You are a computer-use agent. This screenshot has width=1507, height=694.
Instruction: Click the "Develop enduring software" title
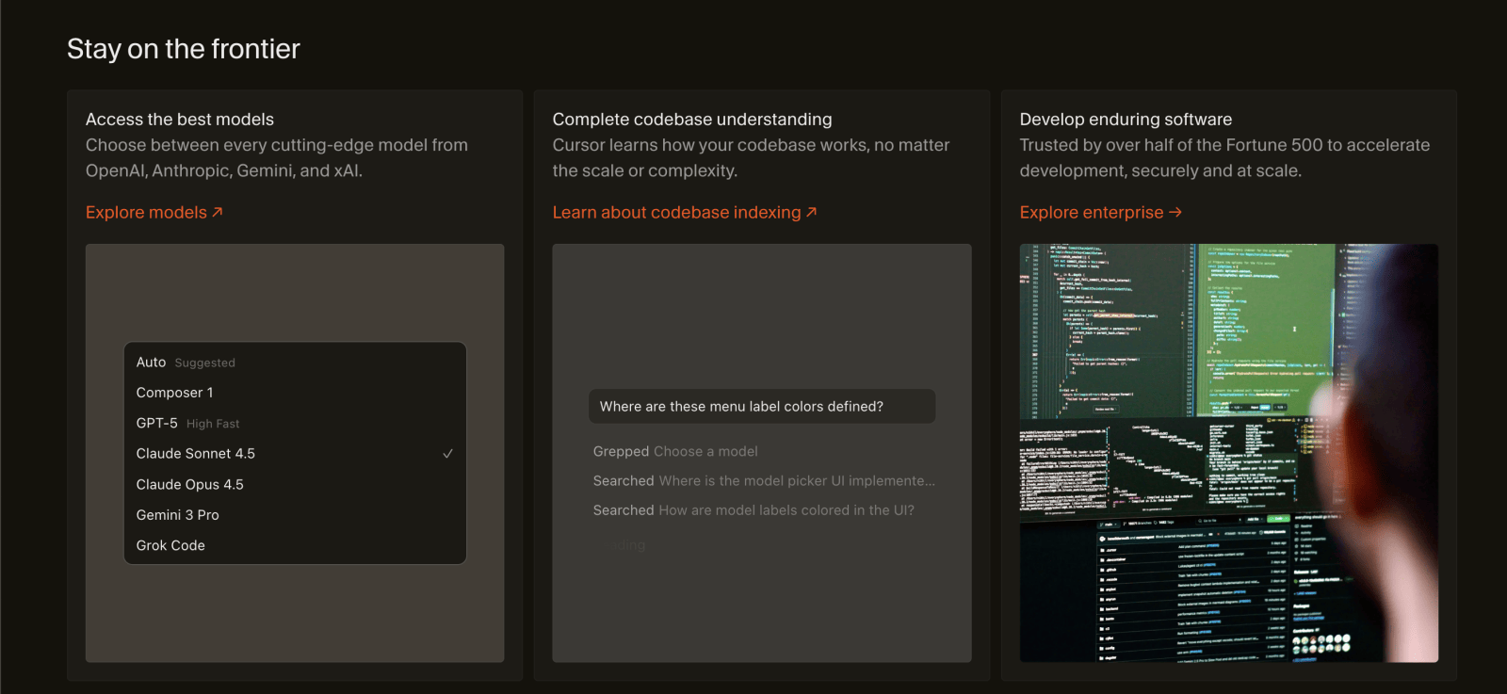coord(1126,120)
